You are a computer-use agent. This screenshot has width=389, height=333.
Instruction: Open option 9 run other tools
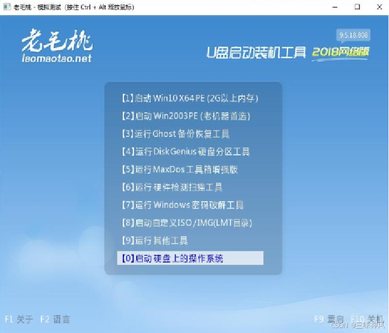tap(155, 240)
